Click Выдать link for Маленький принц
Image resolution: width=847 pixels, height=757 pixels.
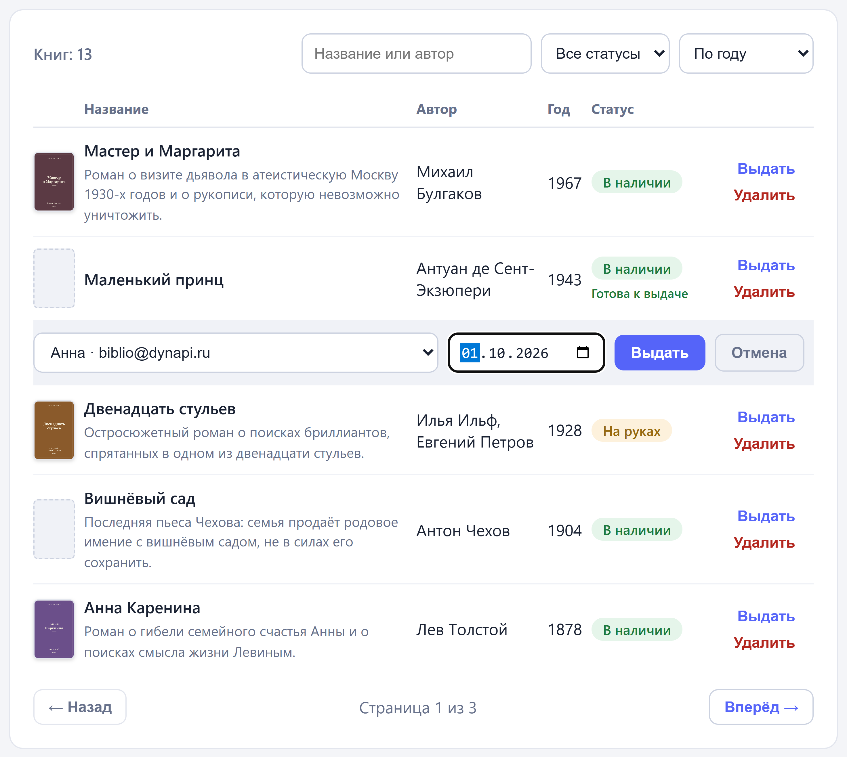click(x=766, y=265)
